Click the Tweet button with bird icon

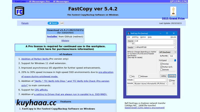click(x=53, y=23)
